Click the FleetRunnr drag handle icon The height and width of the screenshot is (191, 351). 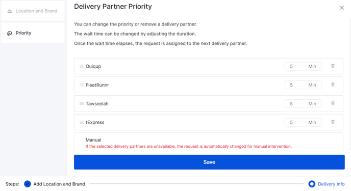pyautogui.click(x=82, y=85)
